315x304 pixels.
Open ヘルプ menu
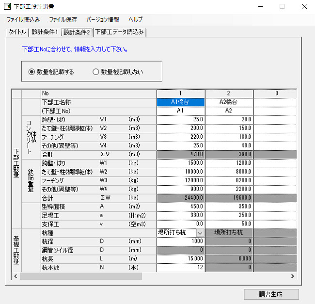pyautogui.click(x=136, y=20)
